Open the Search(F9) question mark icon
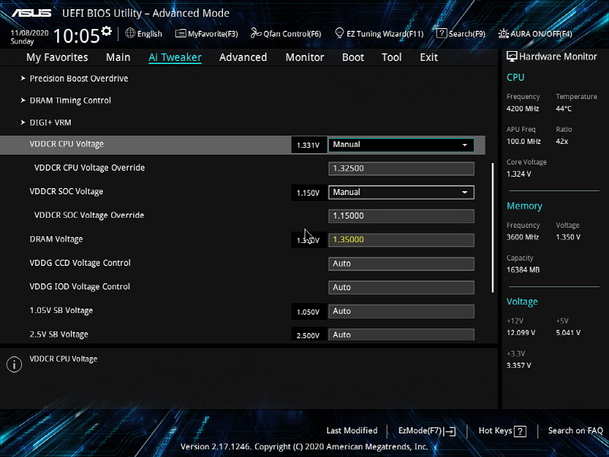Image resolution: width=609 pixels, height=457 pixels. (442, 33)
